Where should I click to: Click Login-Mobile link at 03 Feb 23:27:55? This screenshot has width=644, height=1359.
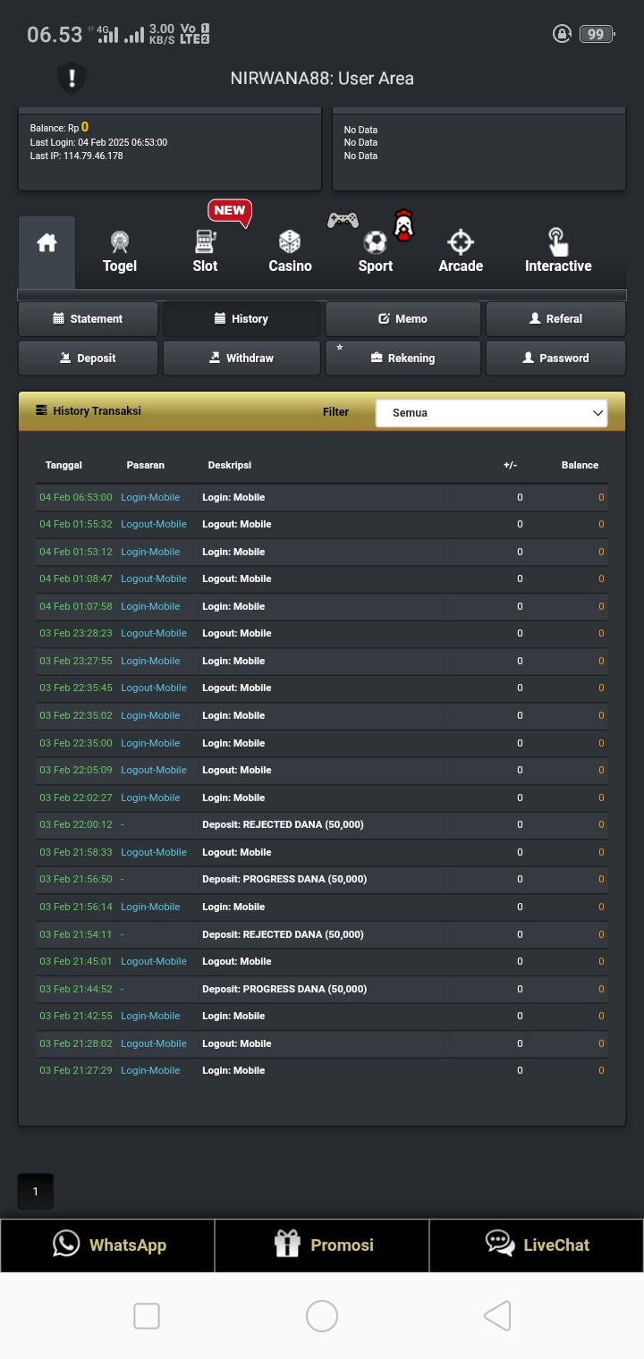(150, 661)
